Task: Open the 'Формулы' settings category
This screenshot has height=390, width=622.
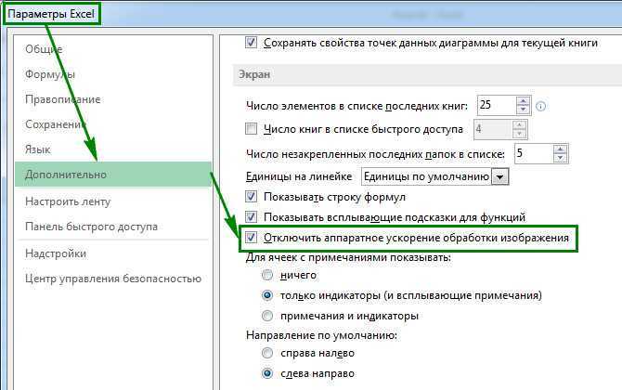Action: point(50,74)
